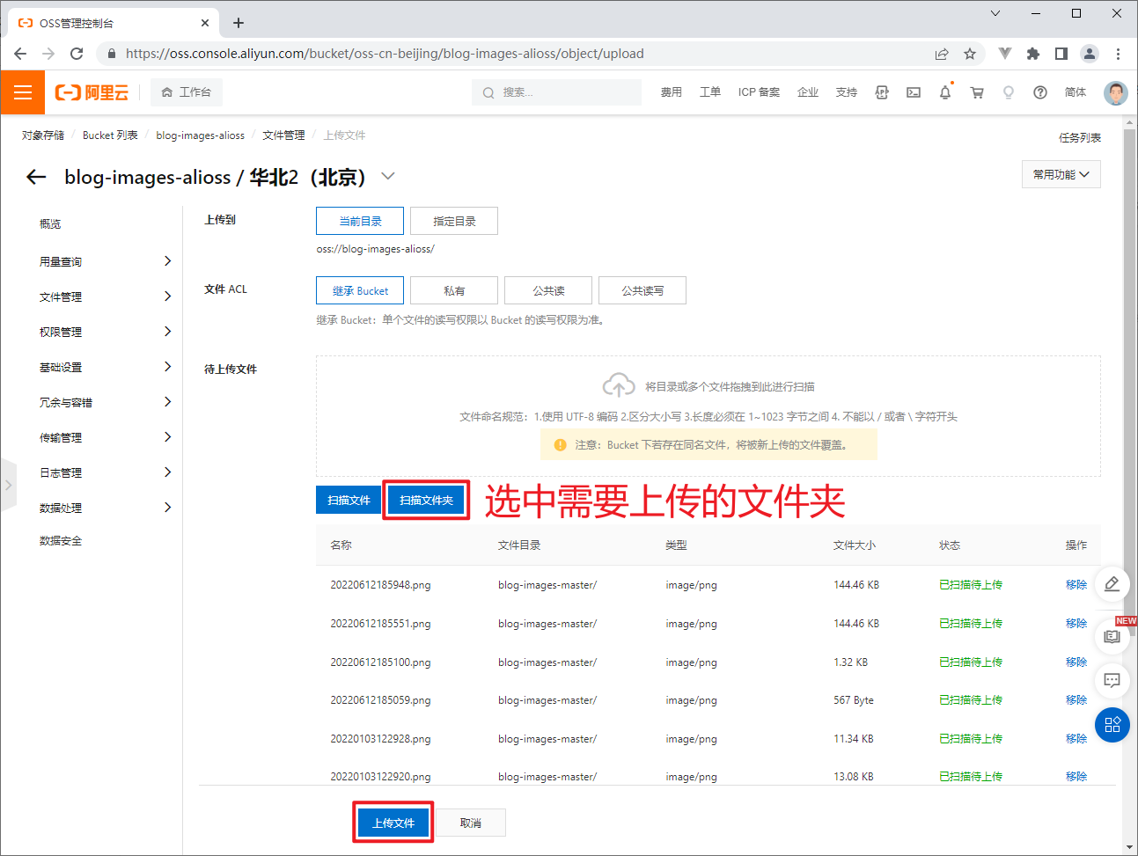Click the API tools icon beside 支持
The height and width of the screenshot is (856, 1138).
882,92
